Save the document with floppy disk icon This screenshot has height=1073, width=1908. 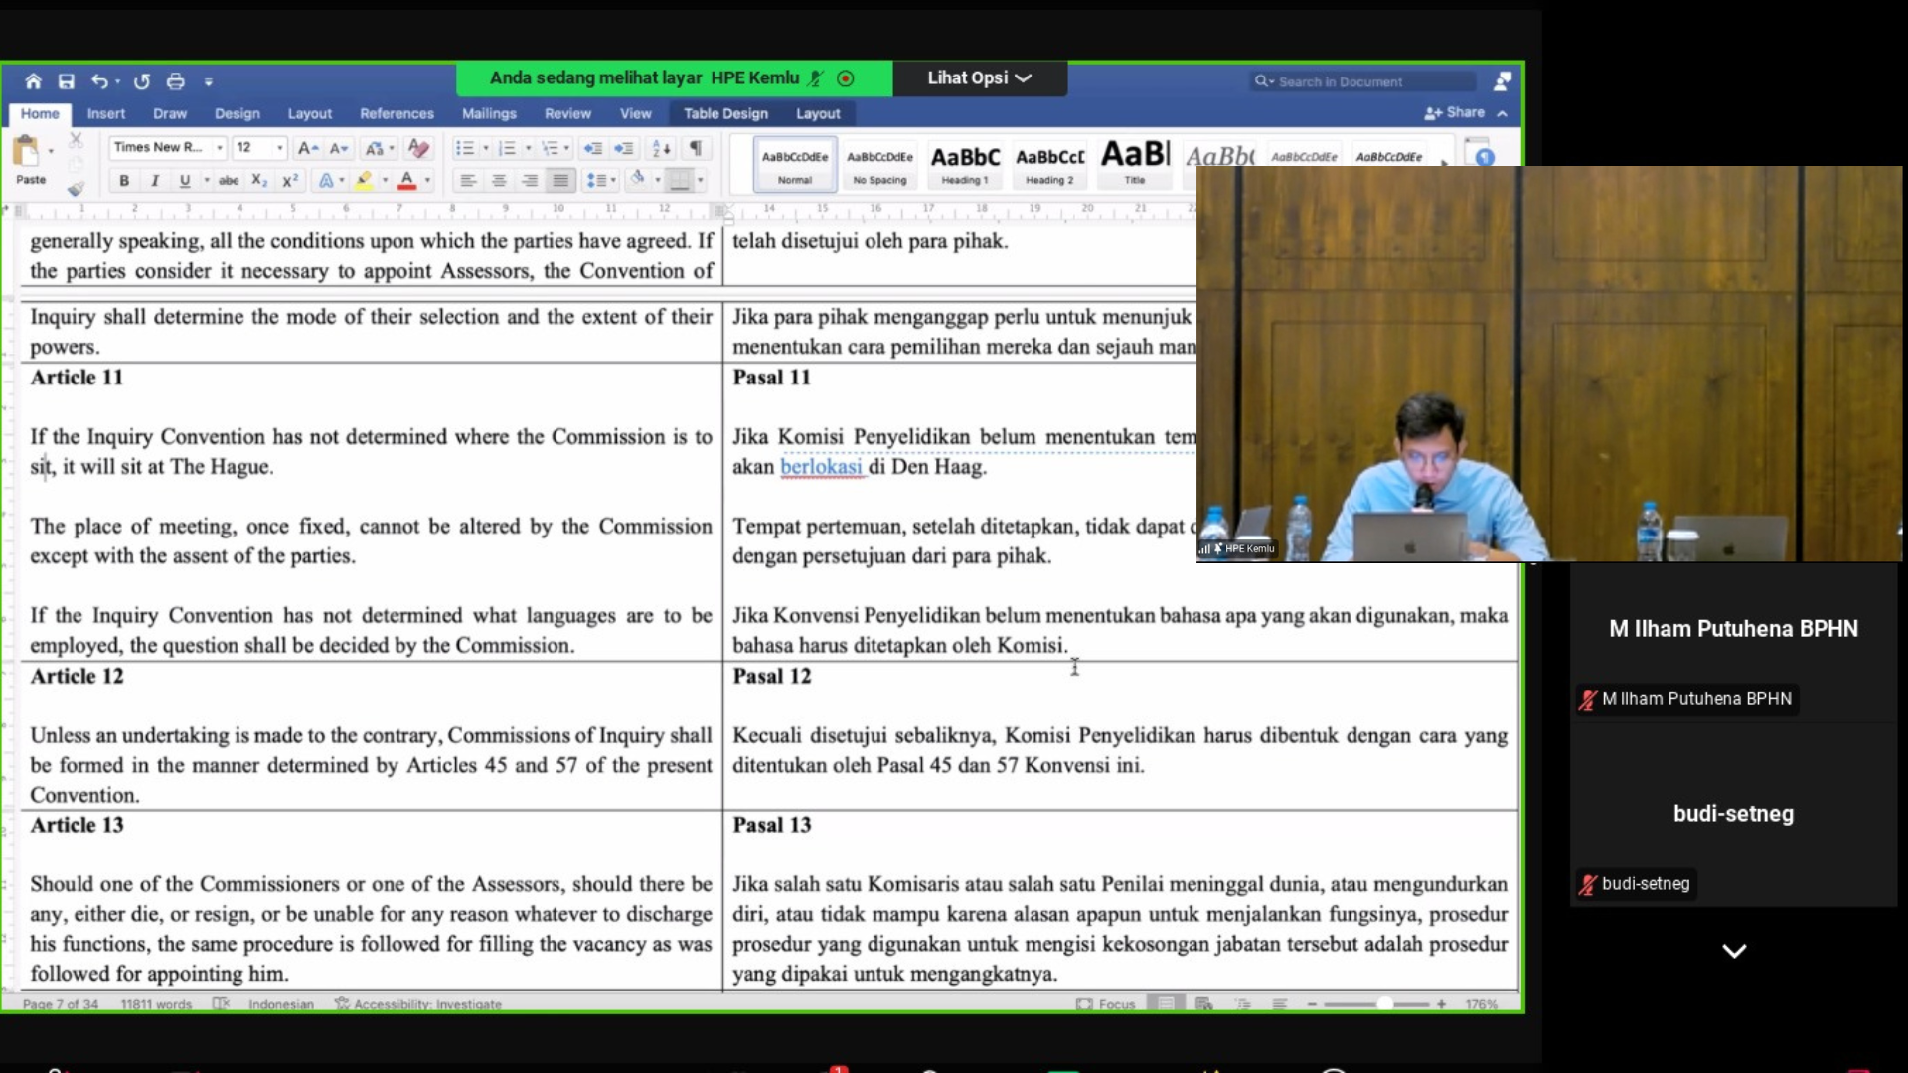click(x=67, y=81)
